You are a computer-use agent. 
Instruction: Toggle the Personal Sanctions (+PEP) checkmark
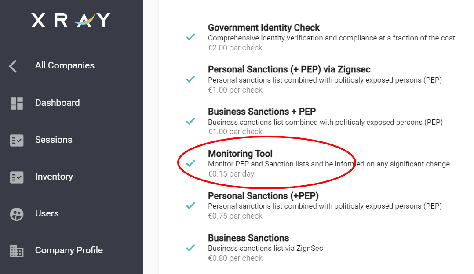pos(190,205)
